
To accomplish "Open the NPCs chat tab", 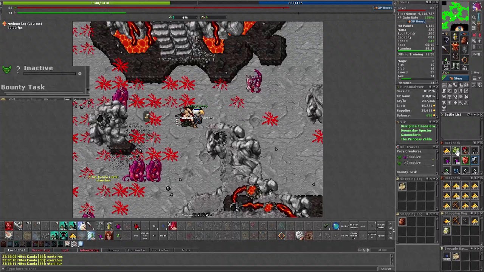I will [x=186, y=250].
